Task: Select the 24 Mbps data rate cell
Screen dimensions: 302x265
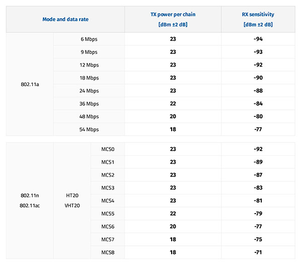Action: coord(89,91)
